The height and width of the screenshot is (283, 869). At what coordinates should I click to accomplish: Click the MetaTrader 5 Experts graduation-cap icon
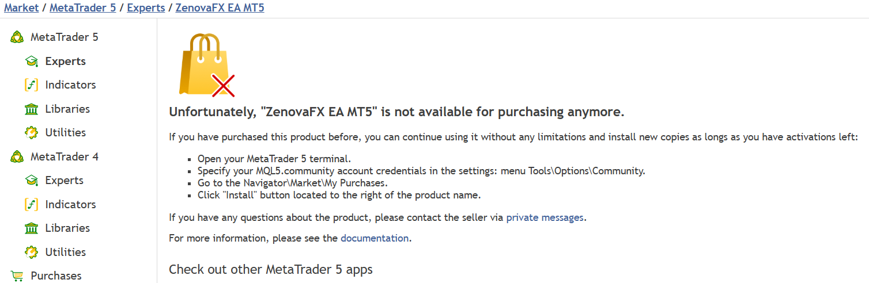[x=31, y=62]
